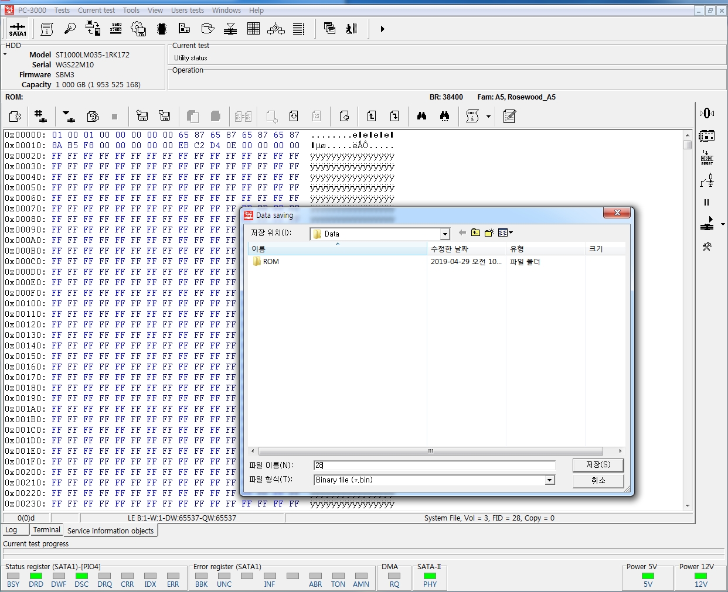Click the SATA1 port selector icon
Viewport: 728px width, 592px height.
[18, 29]
